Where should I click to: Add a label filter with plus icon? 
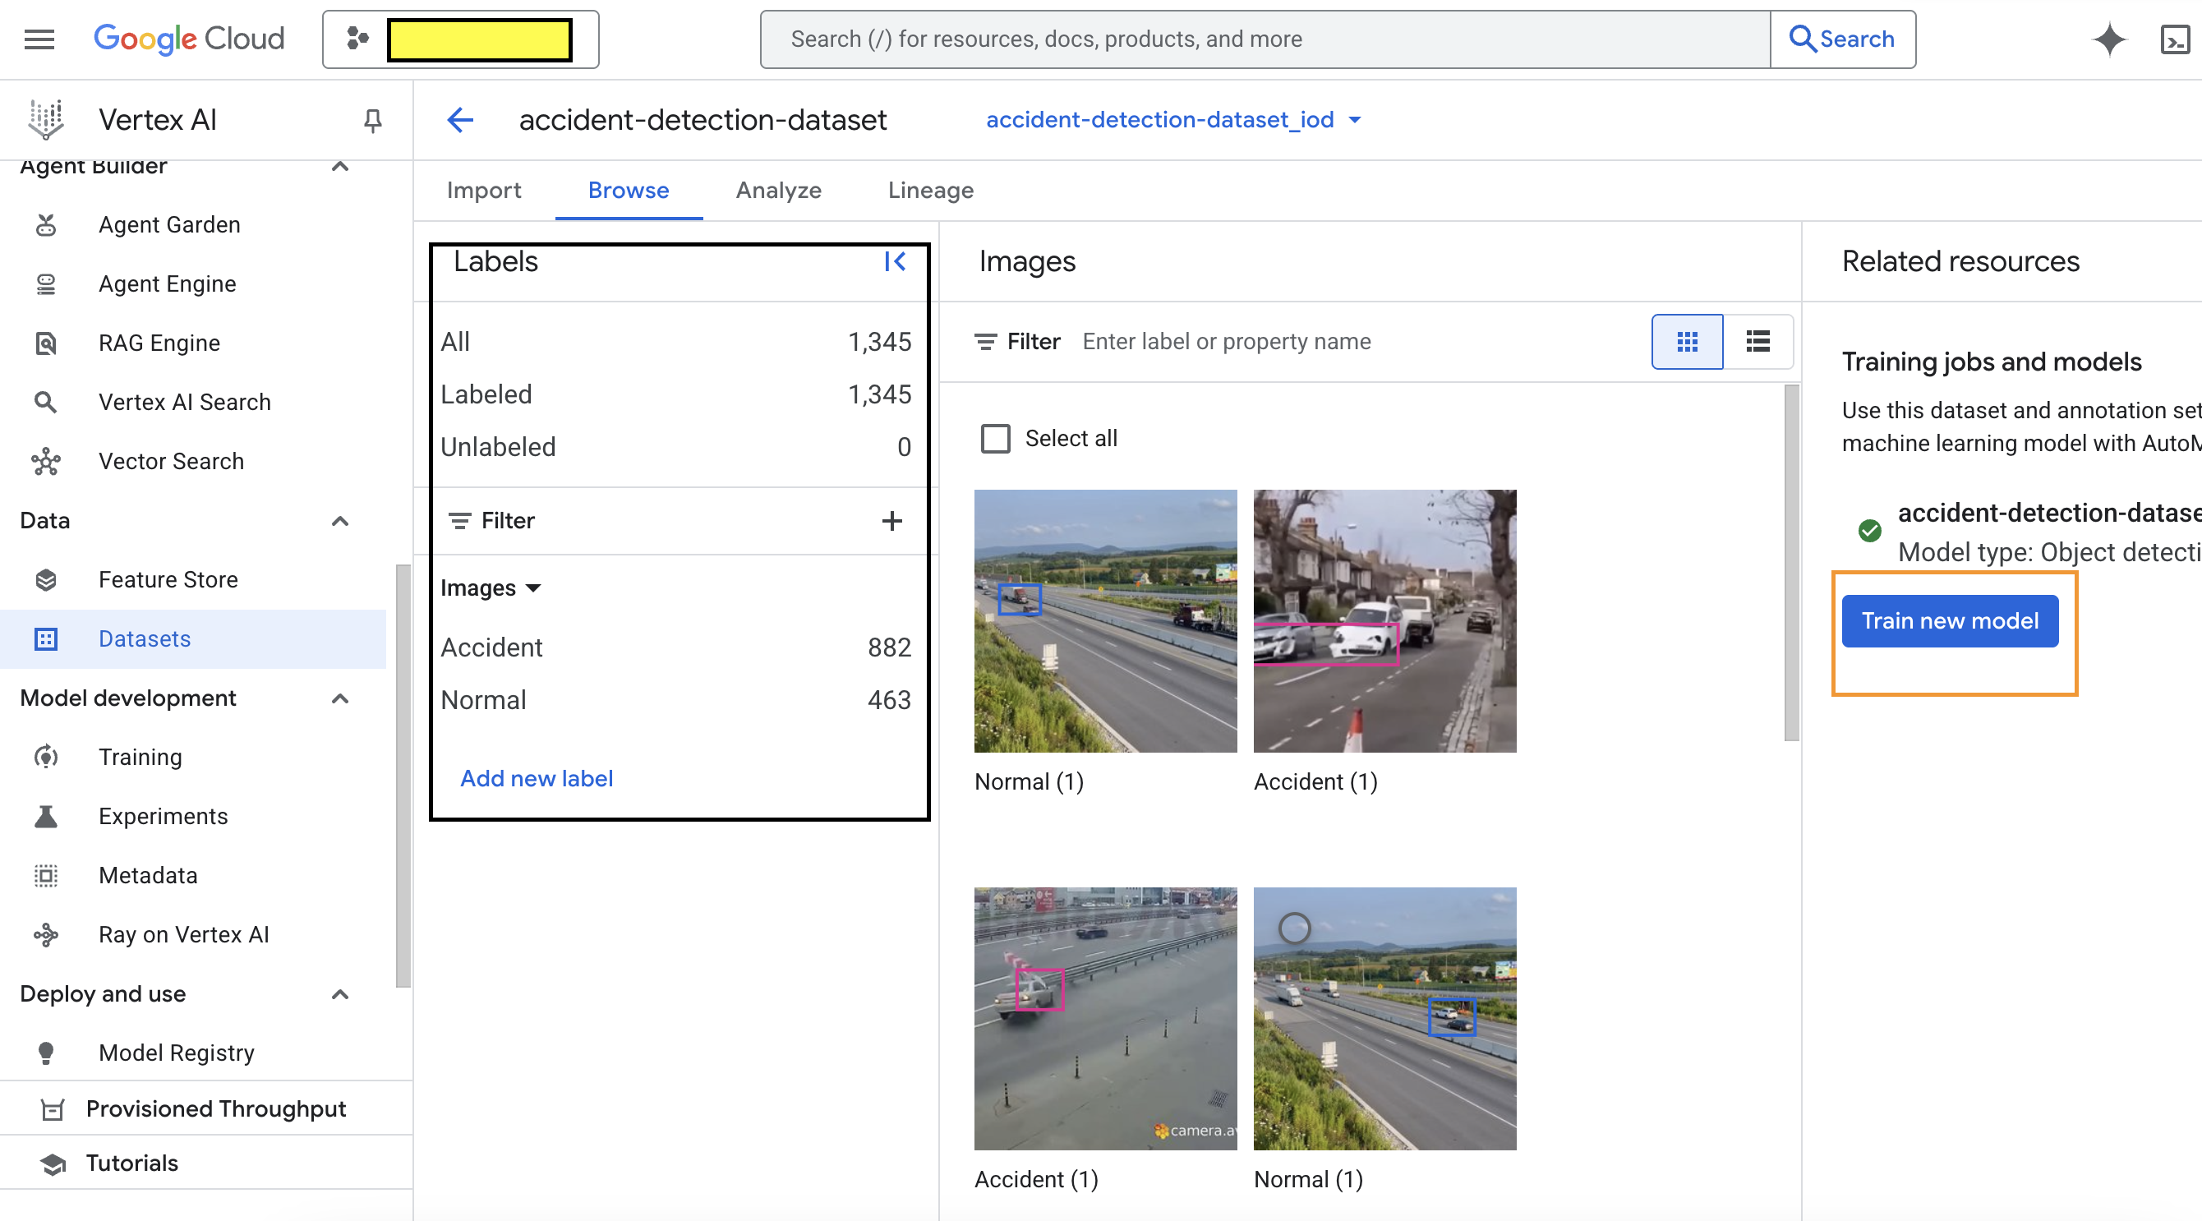(x=891, y=521)
